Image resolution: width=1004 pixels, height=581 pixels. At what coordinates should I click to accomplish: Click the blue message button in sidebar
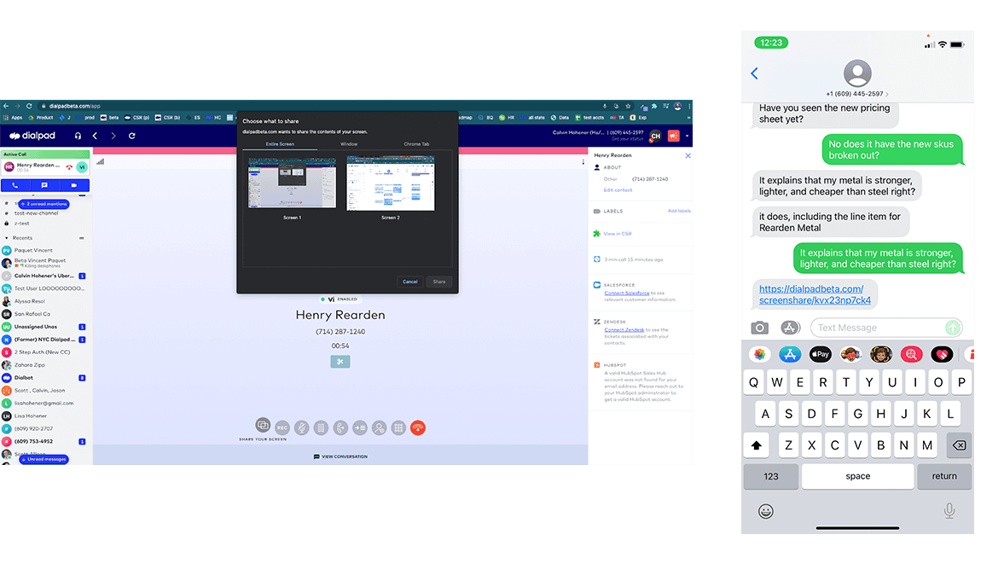coord(44,185)
